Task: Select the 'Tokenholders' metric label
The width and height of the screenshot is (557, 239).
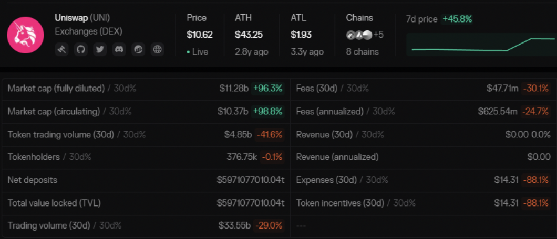Action: click(34, 157)
